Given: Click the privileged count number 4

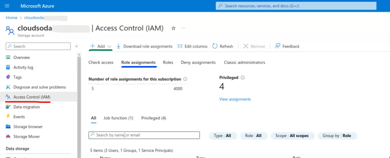Looking at the screenshot, I should [x=222, y=86].
